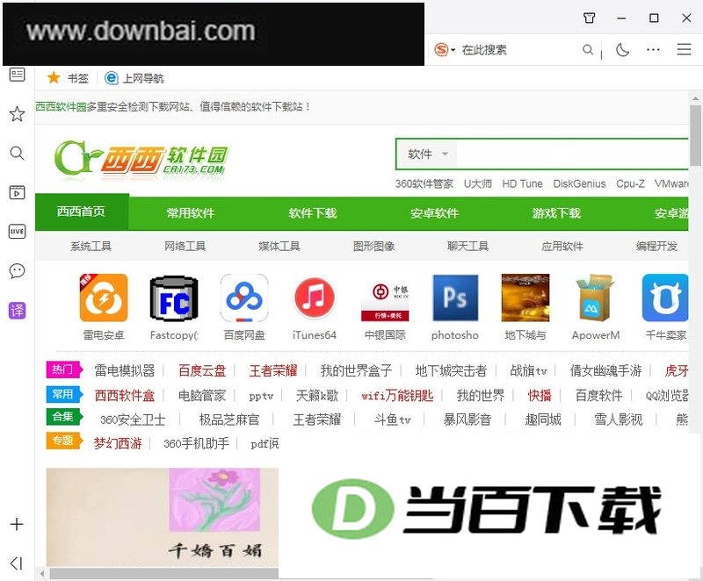Open the 软件下载 tab
Screen dimensions: 703x581
pos(313,213)
